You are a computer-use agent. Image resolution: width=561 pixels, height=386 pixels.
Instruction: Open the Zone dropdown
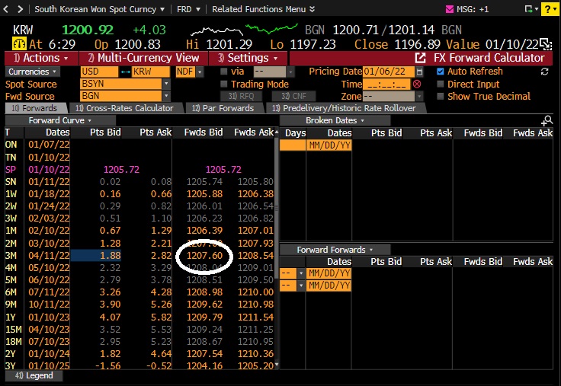419,96
